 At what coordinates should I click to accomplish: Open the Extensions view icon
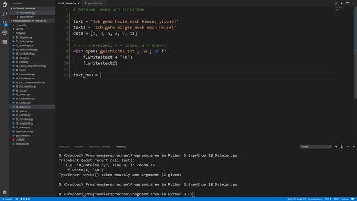(4, 42)
